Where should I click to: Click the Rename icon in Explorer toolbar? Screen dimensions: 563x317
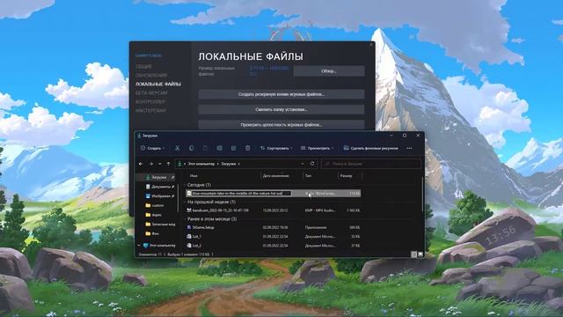[x=219, y=148]
